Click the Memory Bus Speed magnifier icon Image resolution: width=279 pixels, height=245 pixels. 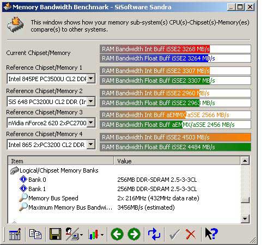[23, 198]
